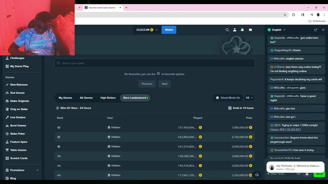
Task: Click the star icon in favourites hint
Action: (x=158, y=73)
